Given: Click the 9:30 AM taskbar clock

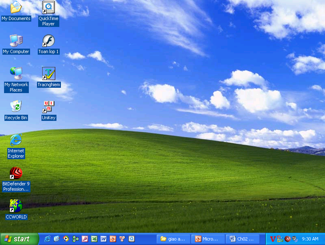Looking at the screenshot, I should point(310,239).
